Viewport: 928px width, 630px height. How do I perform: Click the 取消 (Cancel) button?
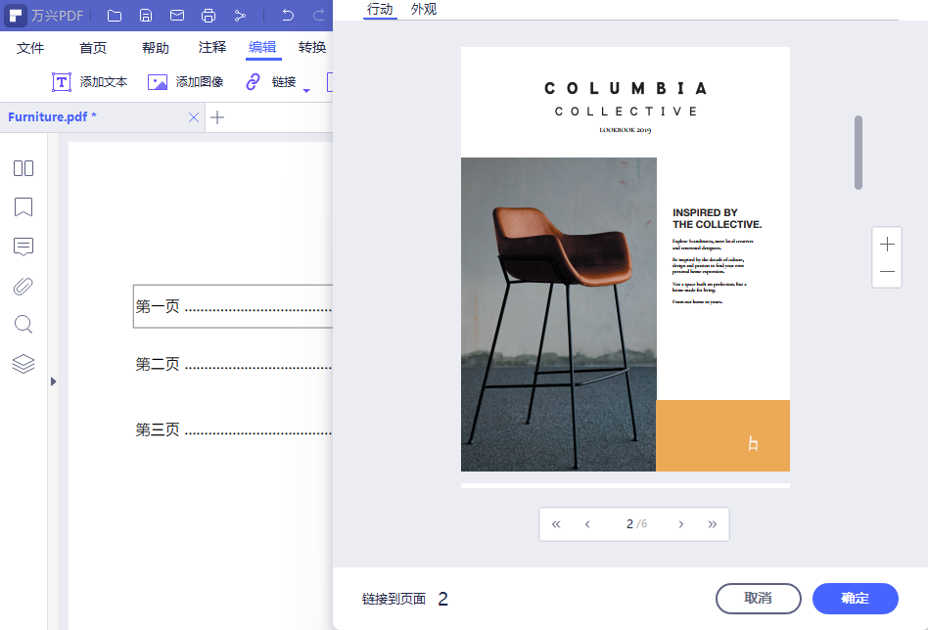coord(758,599)
